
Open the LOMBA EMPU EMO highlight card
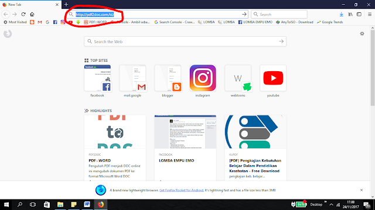click(x=185, y=148)
